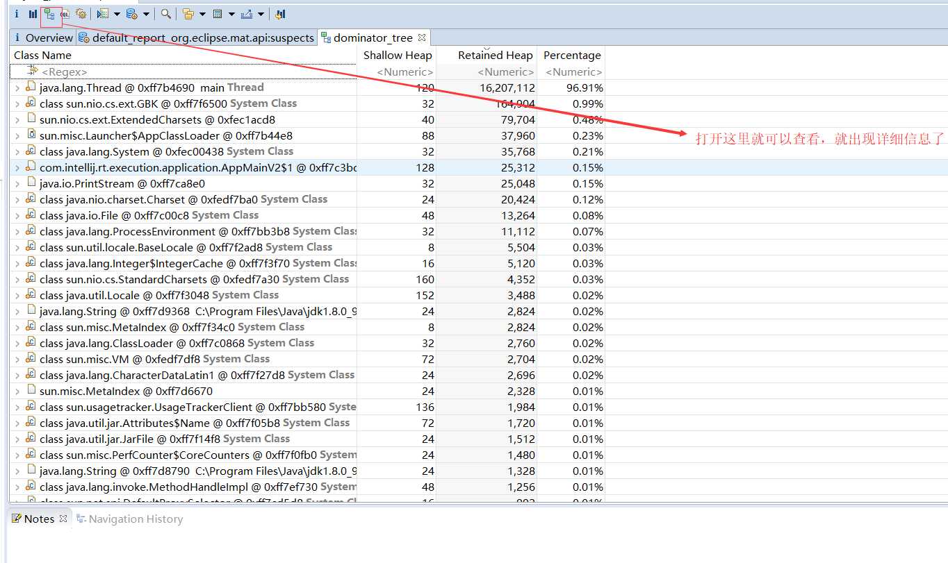Open dropdown next to Query Browser icon
Viewport: 948px width, 563px height.
pyautogui.click(x=146, y=14)
